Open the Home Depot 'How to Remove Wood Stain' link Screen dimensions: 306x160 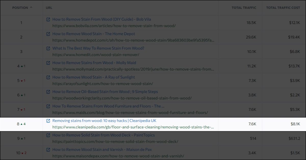pyautogui.click(x=94, y=34)
